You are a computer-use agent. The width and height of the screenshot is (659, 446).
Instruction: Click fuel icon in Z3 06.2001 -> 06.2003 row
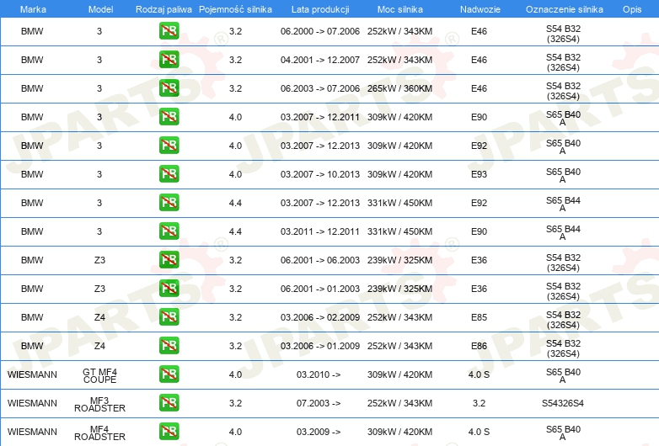[x=169, y=260]
